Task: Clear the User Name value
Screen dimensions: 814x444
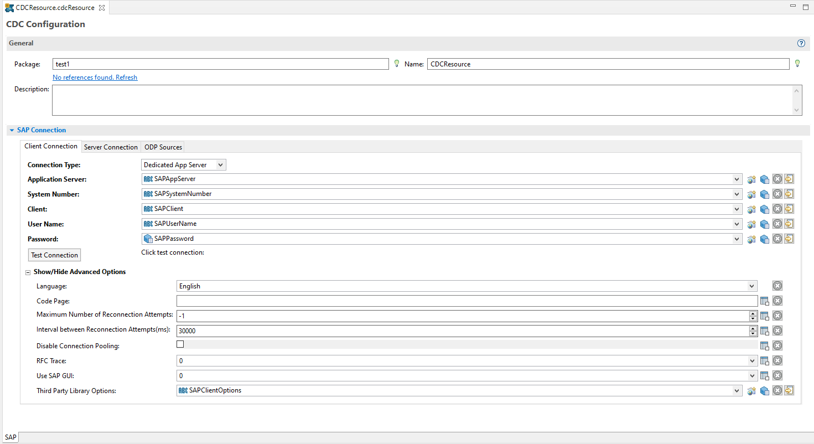Action: coord(777,224)
